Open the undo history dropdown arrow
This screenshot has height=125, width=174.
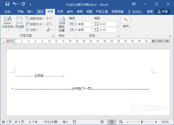(x=18, y=4)
